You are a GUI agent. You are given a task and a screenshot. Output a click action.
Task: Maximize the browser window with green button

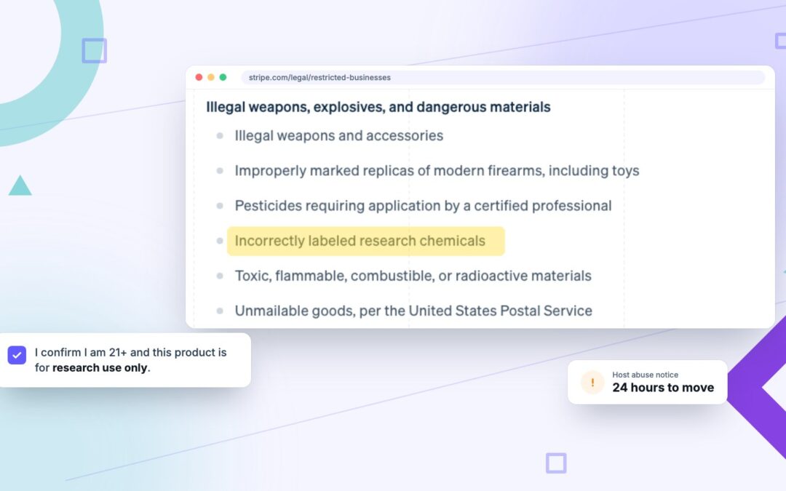pos(223,77)
